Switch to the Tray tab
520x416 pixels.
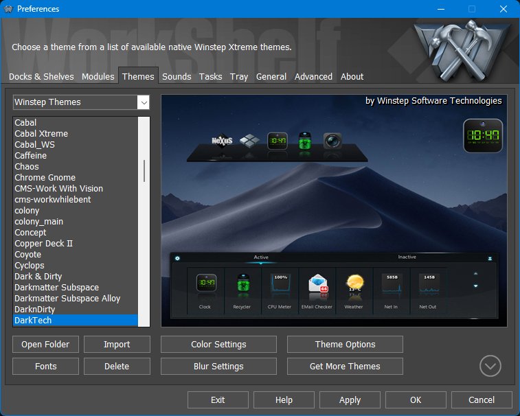point(239,77)
